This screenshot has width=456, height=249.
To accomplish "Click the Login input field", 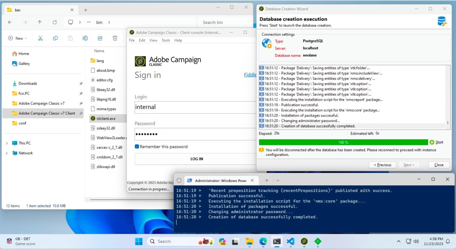I will pyautogui.click(x=195, y=107).
